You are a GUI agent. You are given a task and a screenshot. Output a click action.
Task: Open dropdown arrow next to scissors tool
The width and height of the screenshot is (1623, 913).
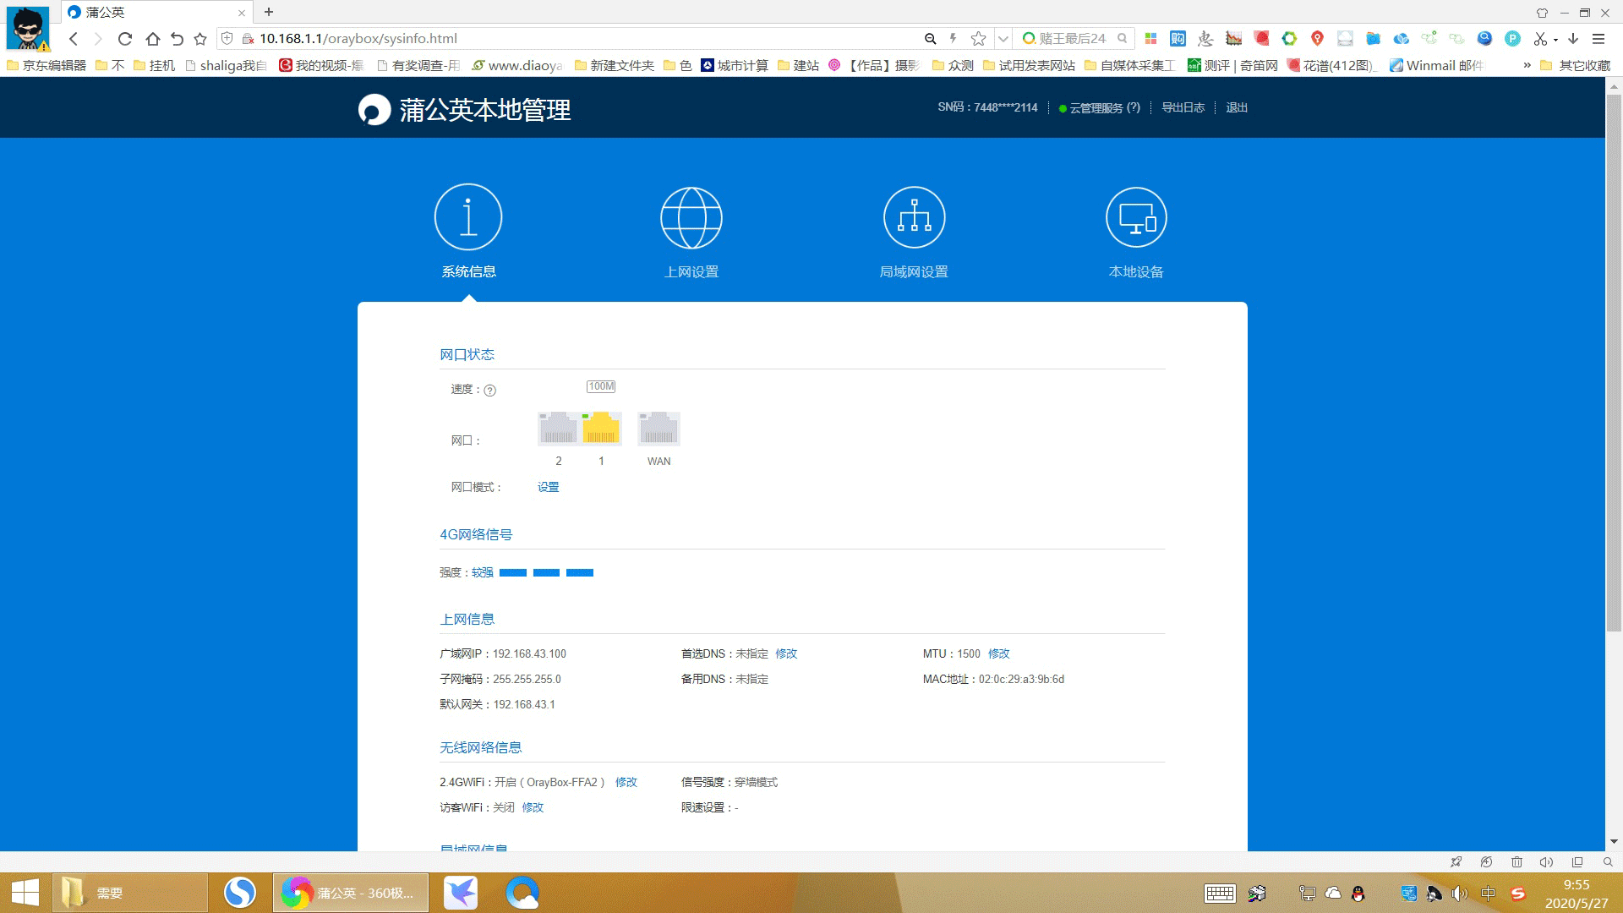[1555, 40]
